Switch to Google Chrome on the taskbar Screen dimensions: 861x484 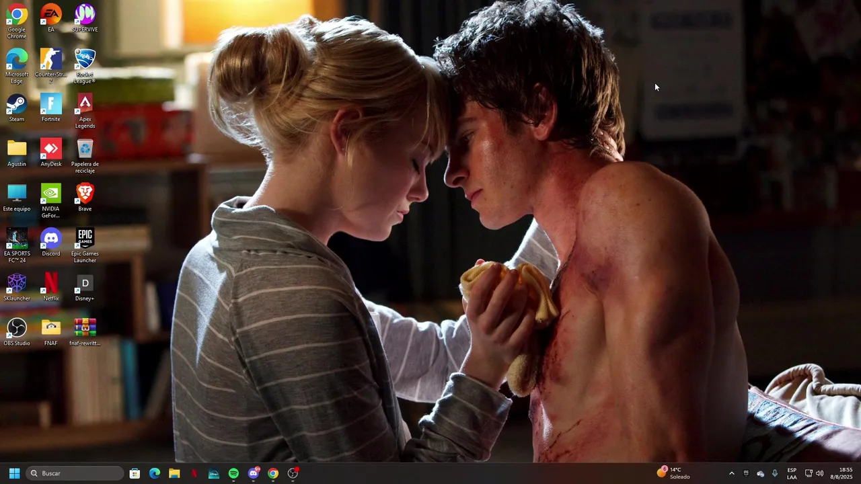tap(273, 473)
